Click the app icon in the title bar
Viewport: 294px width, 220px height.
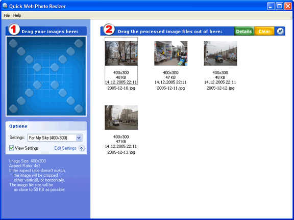coord(5,6)
